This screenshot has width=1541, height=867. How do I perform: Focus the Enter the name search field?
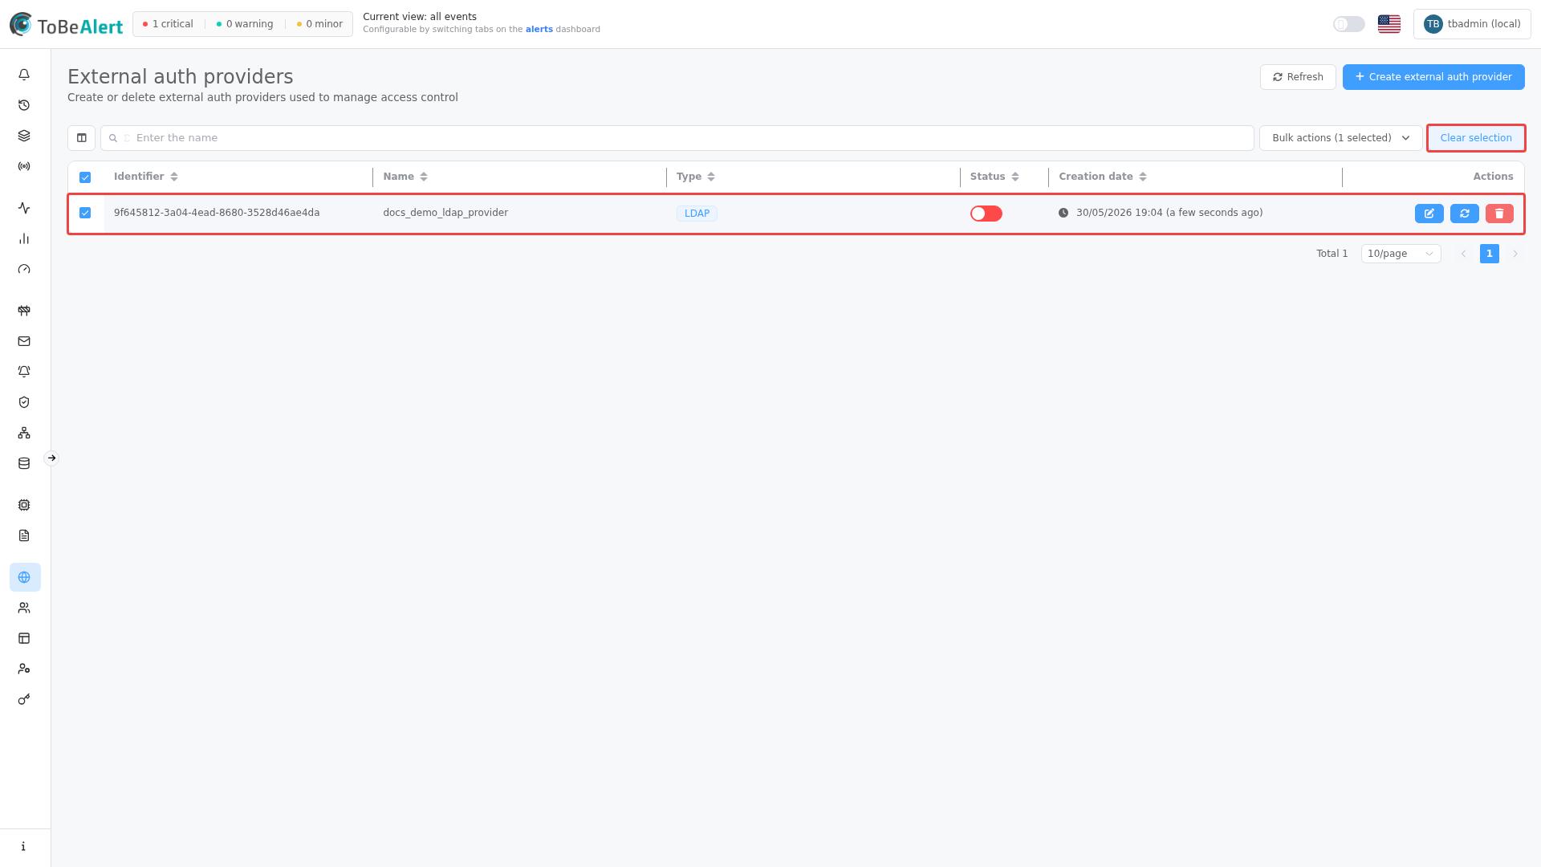point(677,138)
